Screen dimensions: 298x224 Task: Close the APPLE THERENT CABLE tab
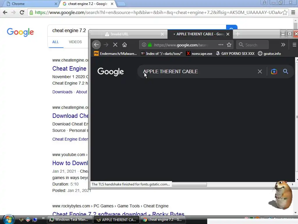click(x=228, y=34)
